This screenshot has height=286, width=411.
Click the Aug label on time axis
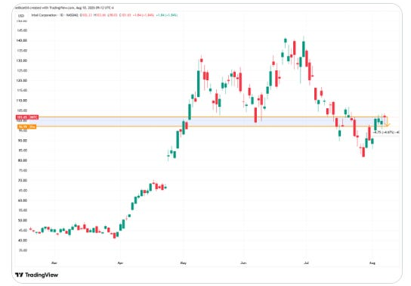(372, 263)
